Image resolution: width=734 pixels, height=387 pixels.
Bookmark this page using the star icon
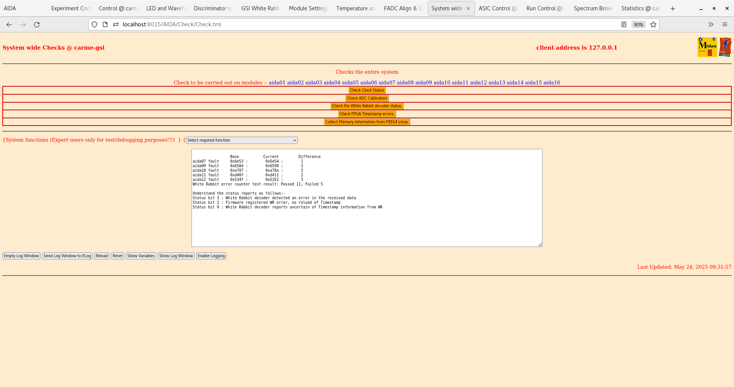click(653, 24)
